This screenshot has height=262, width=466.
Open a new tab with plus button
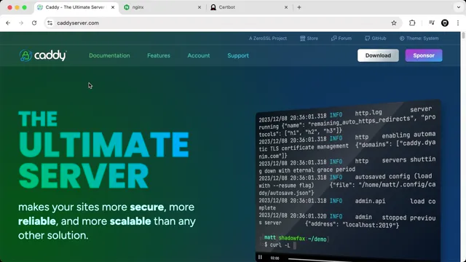click(x=299, y=7)
